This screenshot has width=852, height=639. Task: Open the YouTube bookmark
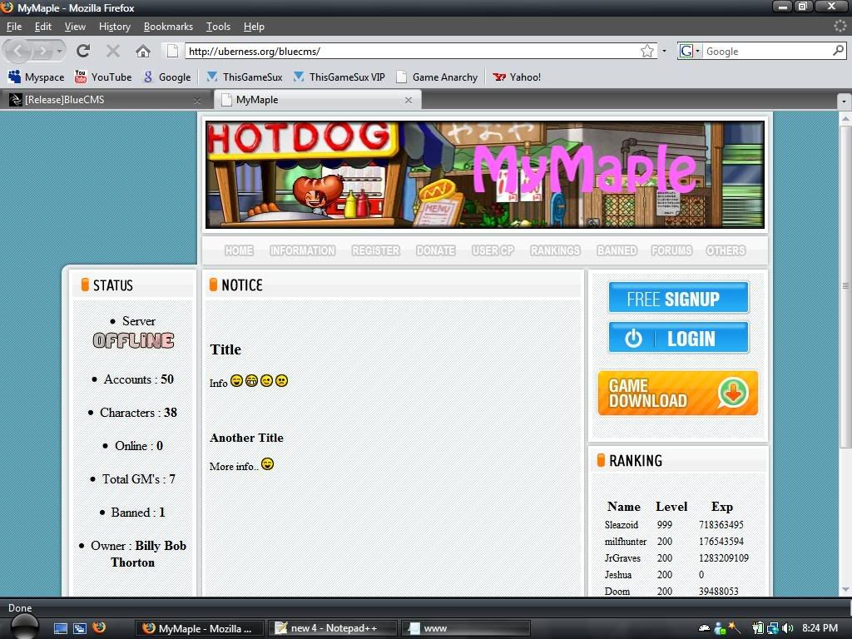click(x=102, y=77)
